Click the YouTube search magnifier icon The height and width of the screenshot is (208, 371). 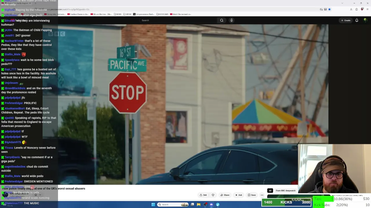tap(221, 20)
